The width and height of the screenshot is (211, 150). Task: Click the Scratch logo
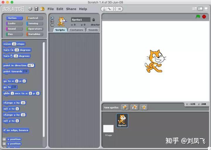13,9
